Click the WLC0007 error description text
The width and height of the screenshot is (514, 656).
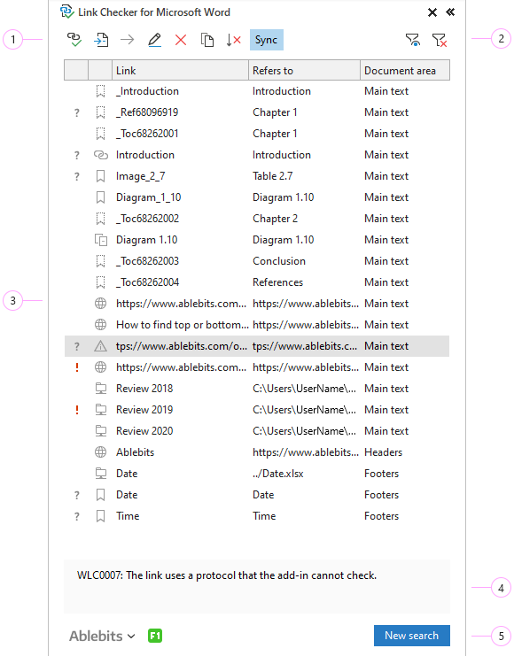pos(227,575)
